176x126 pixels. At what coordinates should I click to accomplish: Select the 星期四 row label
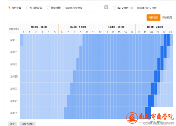click(x=14, y=77)
